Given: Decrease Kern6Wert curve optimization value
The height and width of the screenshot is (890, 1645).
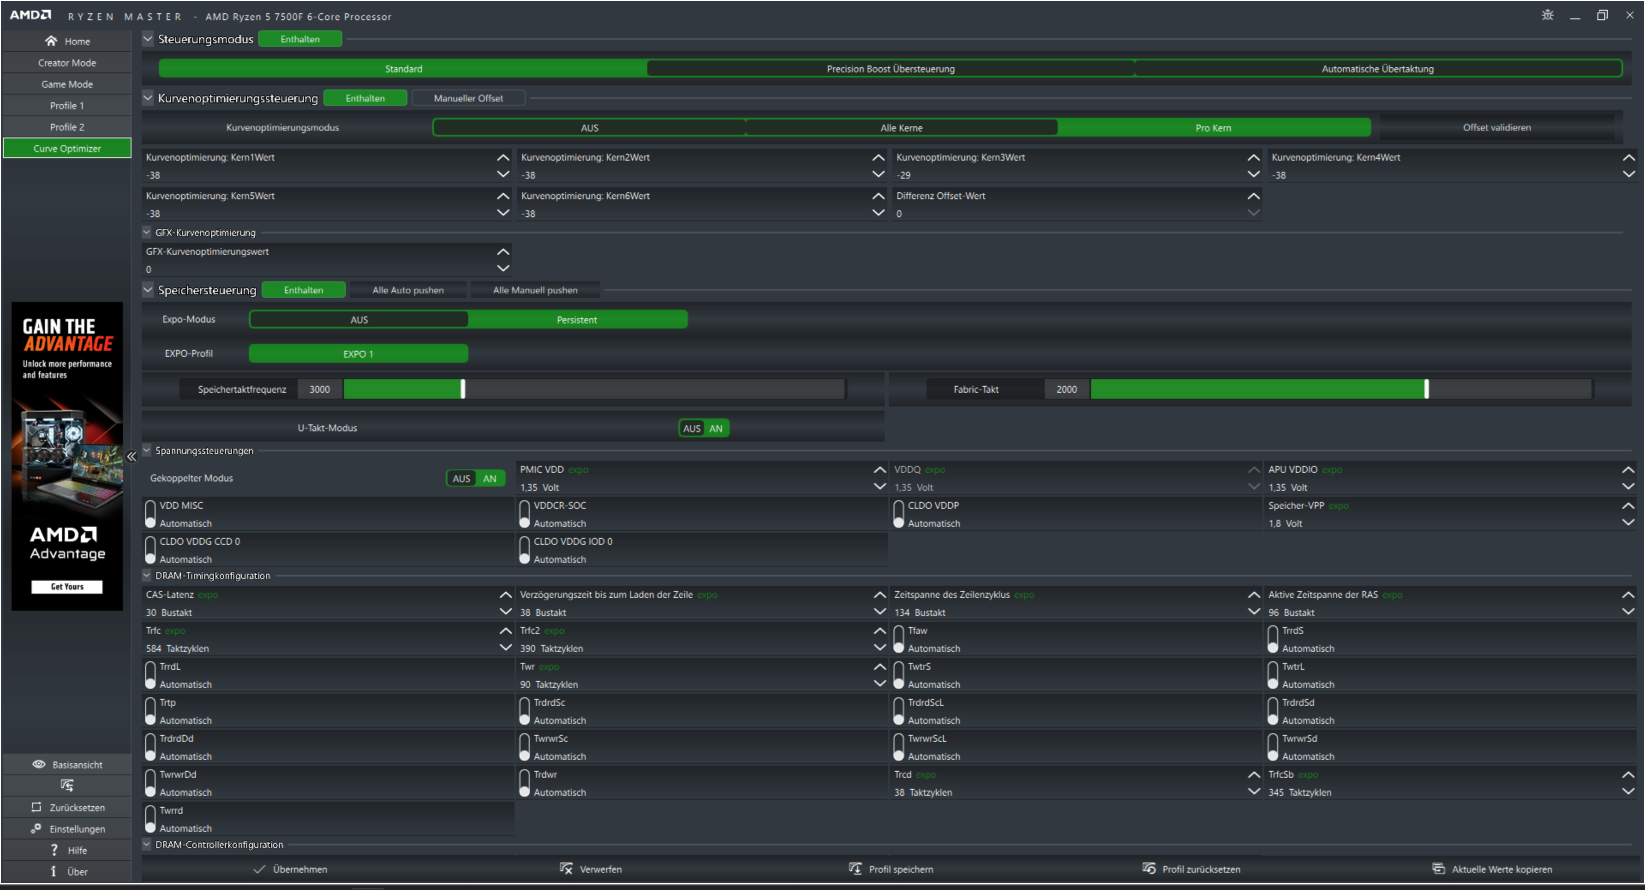Looking at the screenshot, I should [879, 212].
